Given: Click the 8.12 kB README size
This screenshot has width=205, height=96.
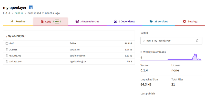Looking at the screenshot, I should coord(129,56).
